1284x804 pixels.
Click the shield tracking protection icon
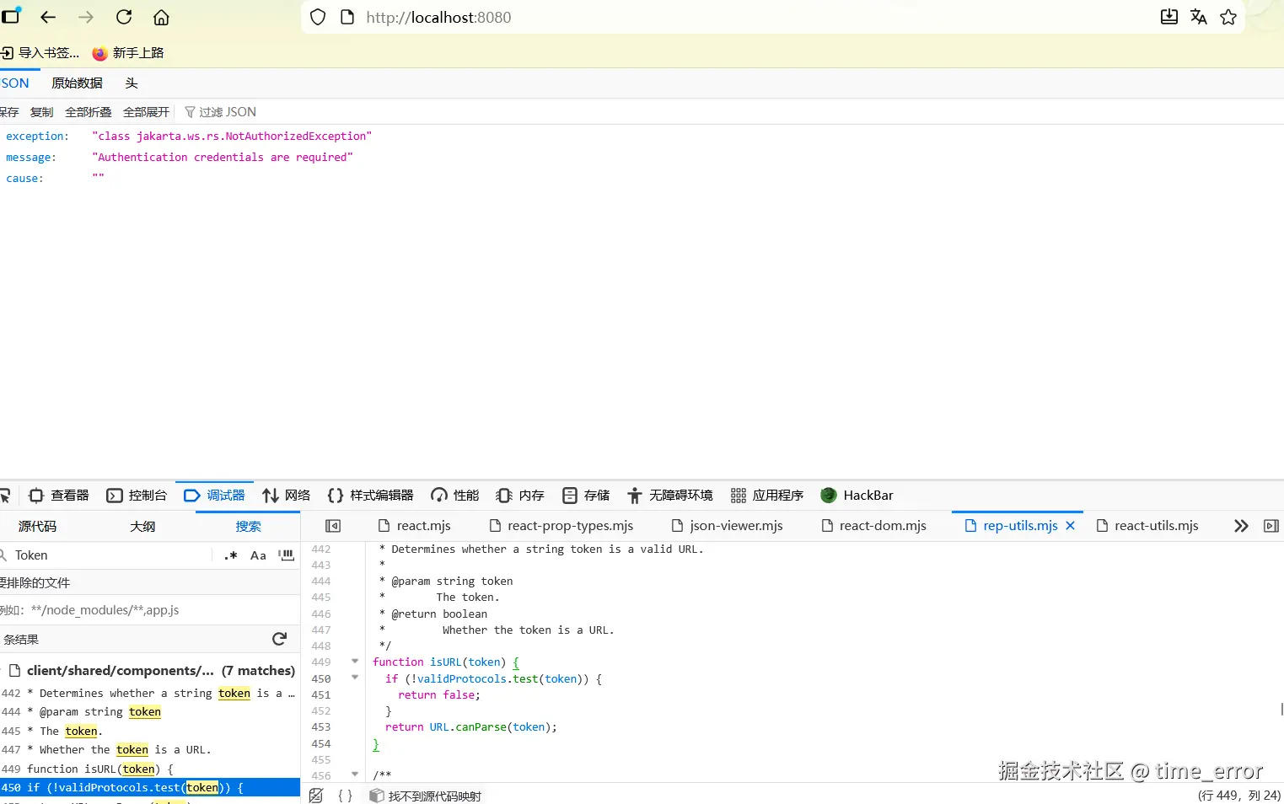pos(317,17)
